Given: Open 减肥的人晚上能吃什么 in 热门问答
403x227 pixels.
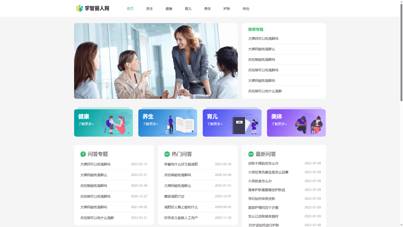Looking at the screenshot, I should [181, 207].
